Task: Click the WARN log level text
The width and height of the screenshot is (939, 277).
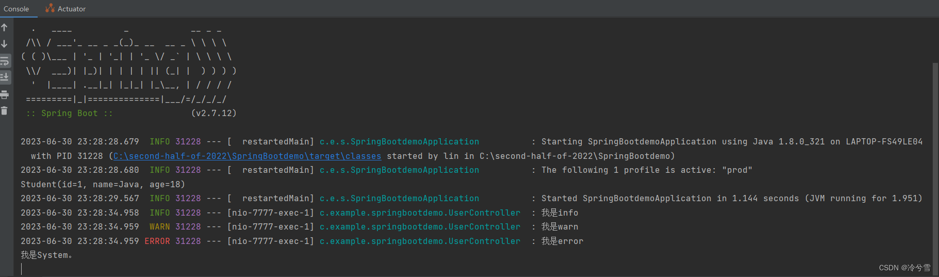Action: tap(159, 226)
